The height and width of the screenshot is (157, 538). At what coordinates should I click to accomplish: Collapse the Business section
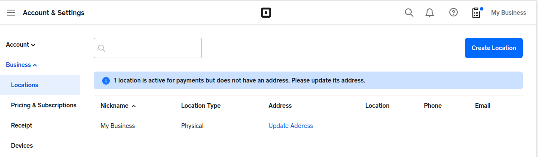click(22, 65)
